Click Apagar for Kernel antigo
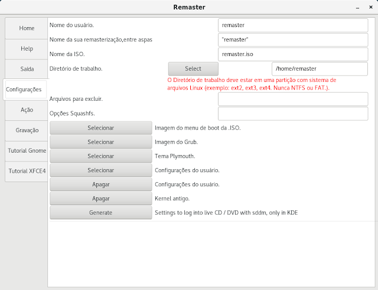The height and width of the screenshot is (290, 378). (101, 199)
